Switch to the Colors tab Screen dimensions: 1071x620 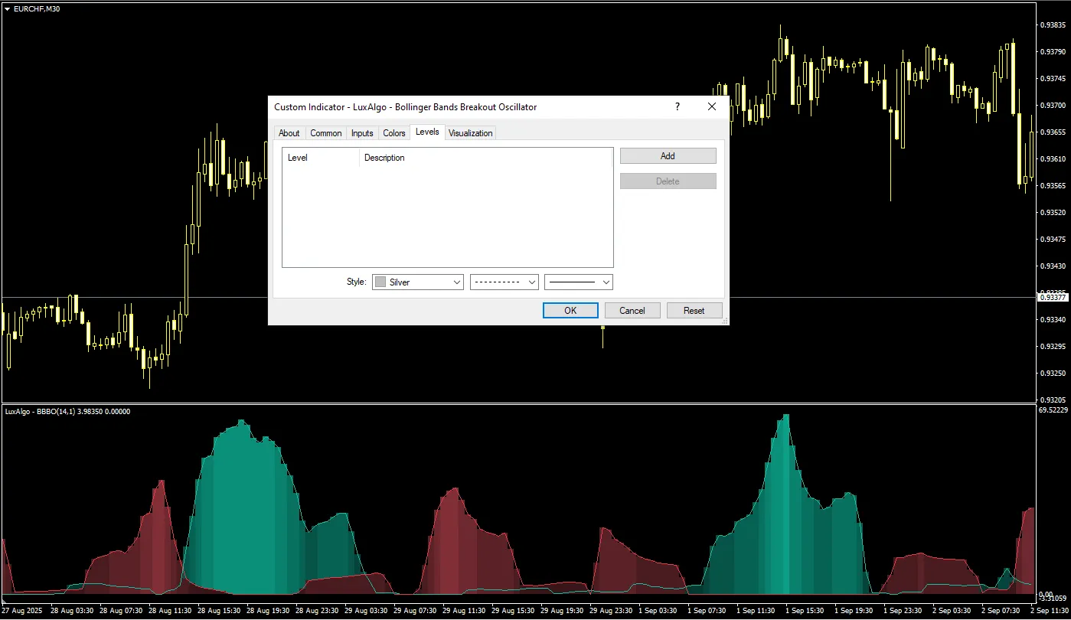tap(393, 132)
